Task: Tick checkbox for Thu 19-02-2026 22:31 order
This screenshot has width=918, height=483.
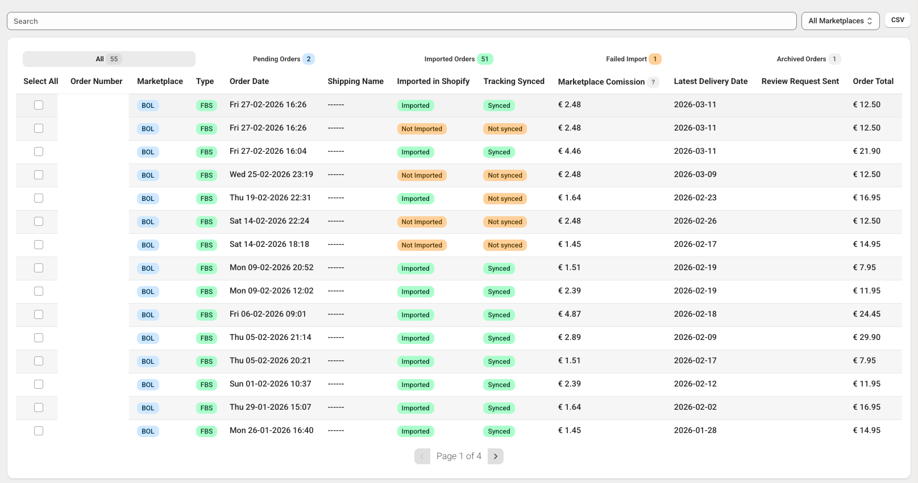Action: (x=39, y=198)
